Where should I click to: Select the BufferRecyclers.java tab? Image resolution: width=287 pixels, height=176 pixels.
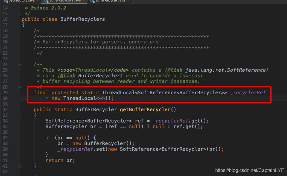(65, 1)
